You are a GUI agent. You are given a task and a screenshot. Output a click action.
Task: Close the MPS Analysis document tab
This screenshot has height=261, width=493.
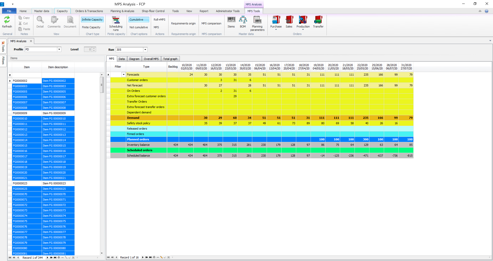click(x=31, y=41)
